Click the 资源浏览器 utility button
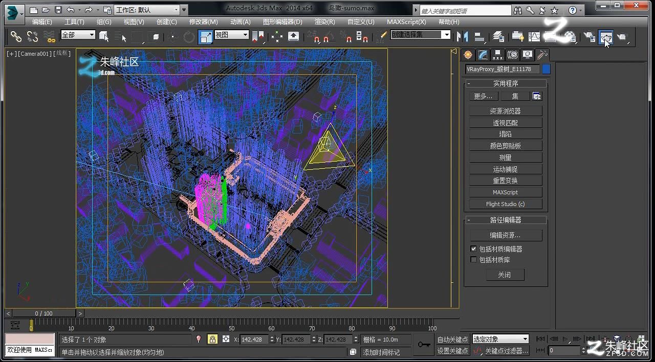This screenshot has width=655, height=362. tap(505, 111)
